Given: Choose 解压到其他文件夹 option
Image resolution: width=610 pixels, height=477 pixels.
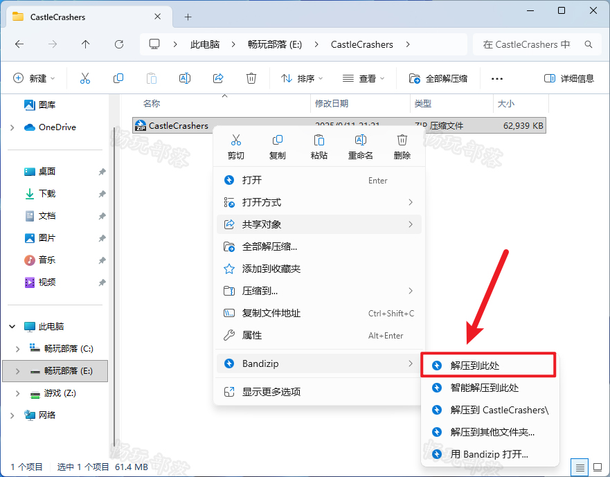Looking at the screenshot, I should [x=490, y=432].
